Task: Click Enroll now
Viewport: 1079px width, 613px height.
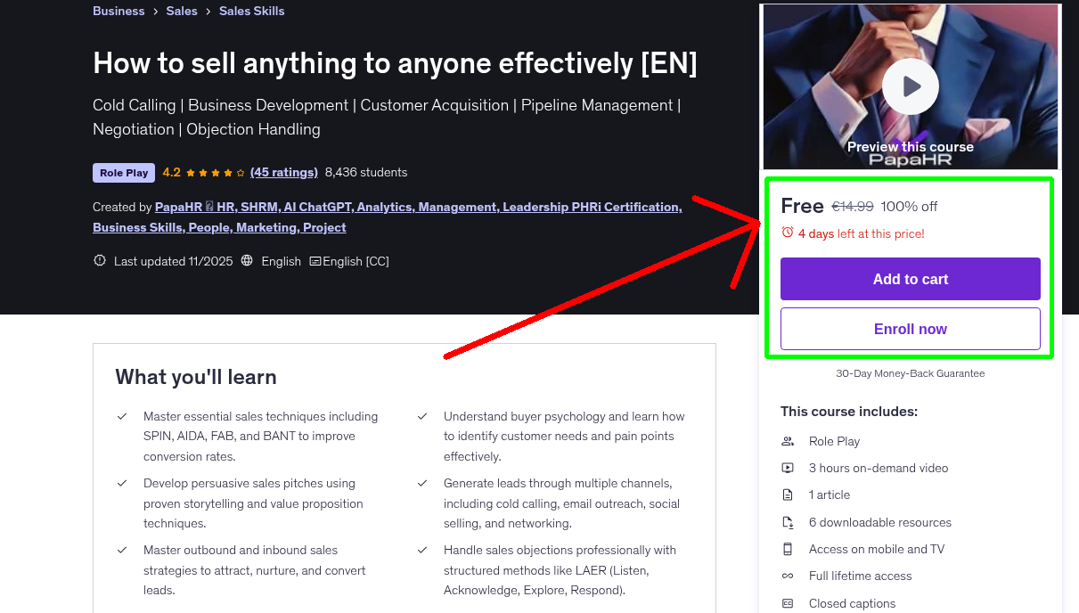Action: point(910,328)
